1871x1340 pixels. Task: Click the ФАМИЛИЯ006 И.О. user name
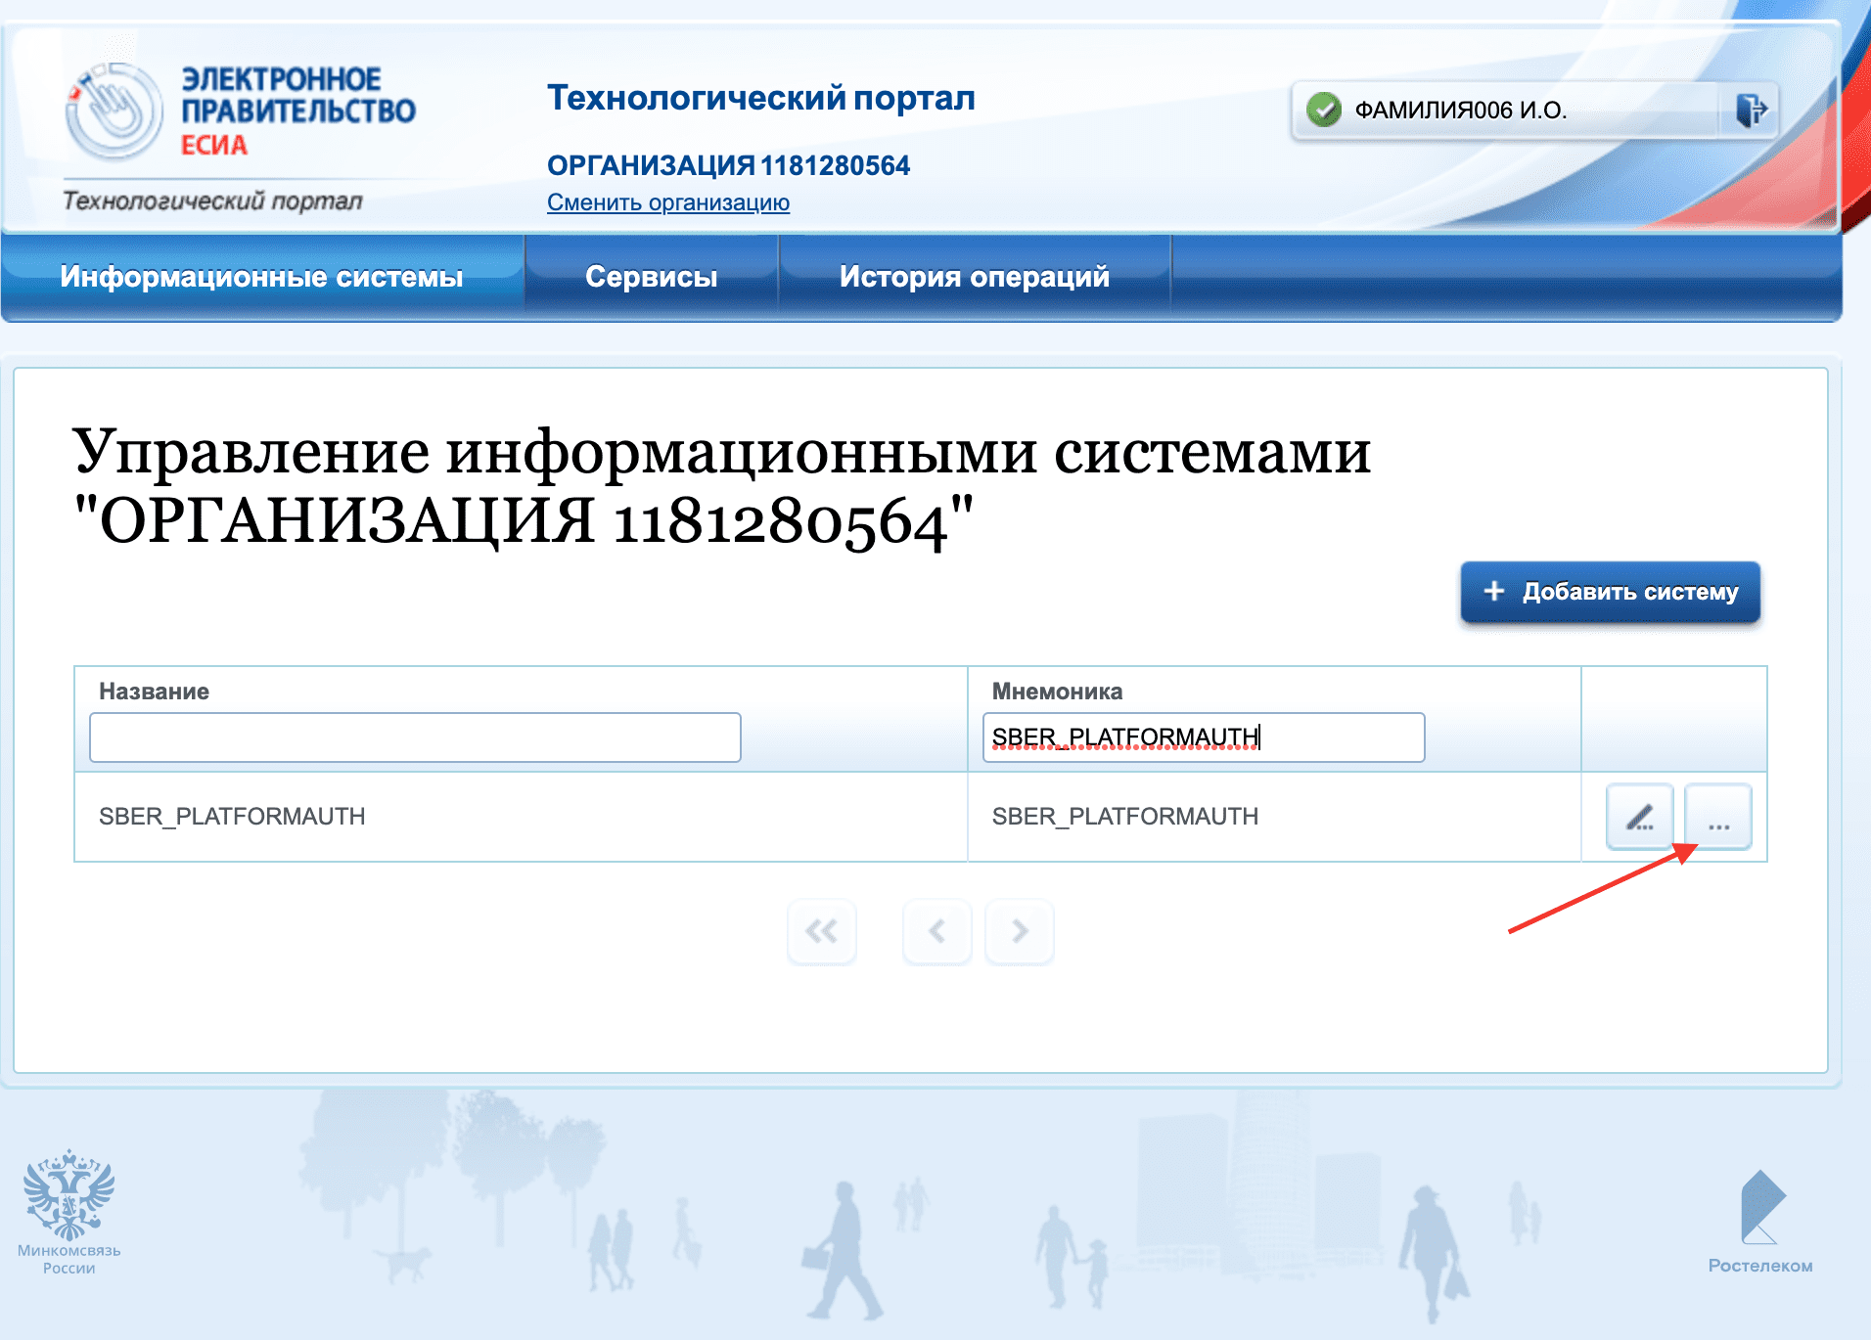click(1460, 111)
